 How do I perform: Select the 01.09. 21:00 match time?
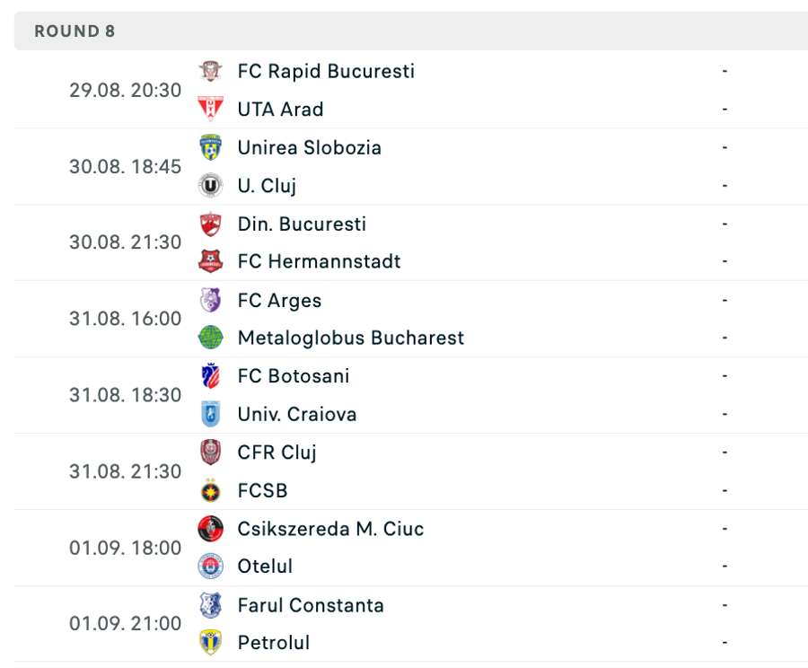click(x=125, y=624)
